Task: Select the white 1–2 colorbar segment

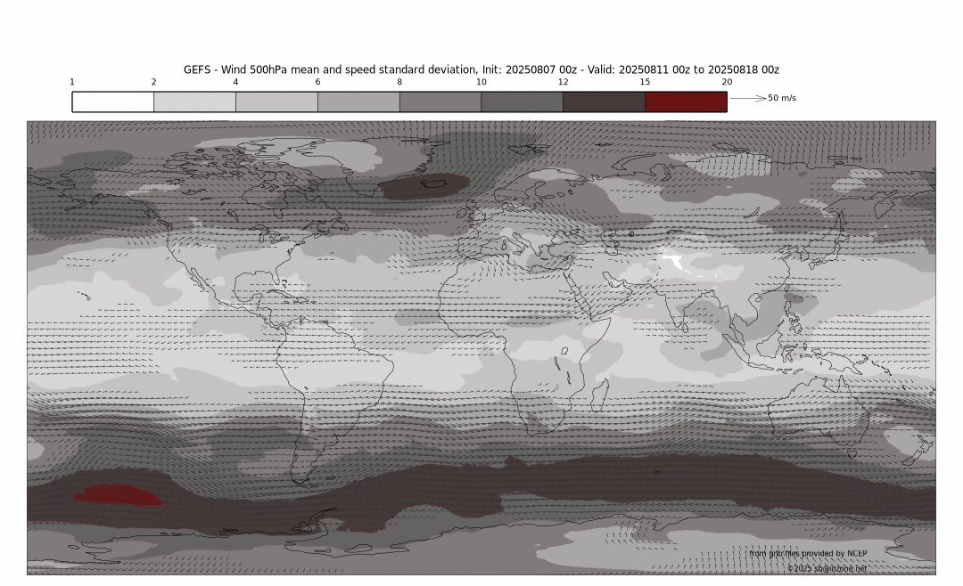Action: coord(112,102)
